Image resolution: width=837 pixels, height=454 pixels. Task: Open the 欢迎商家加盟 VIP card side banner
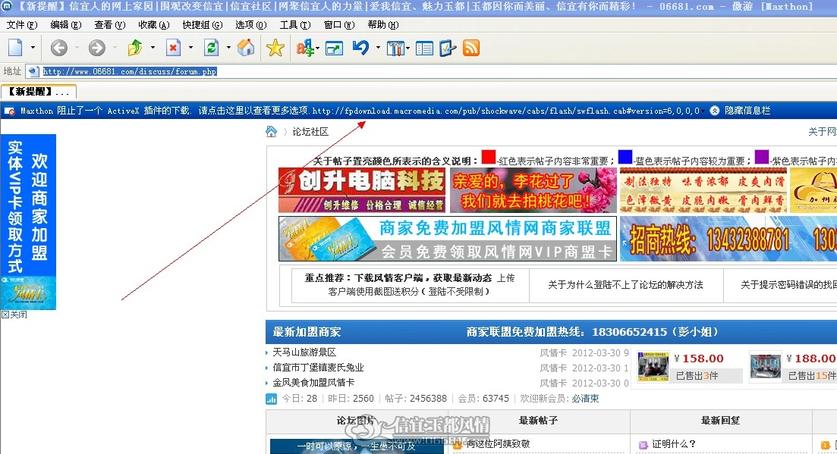28,221
